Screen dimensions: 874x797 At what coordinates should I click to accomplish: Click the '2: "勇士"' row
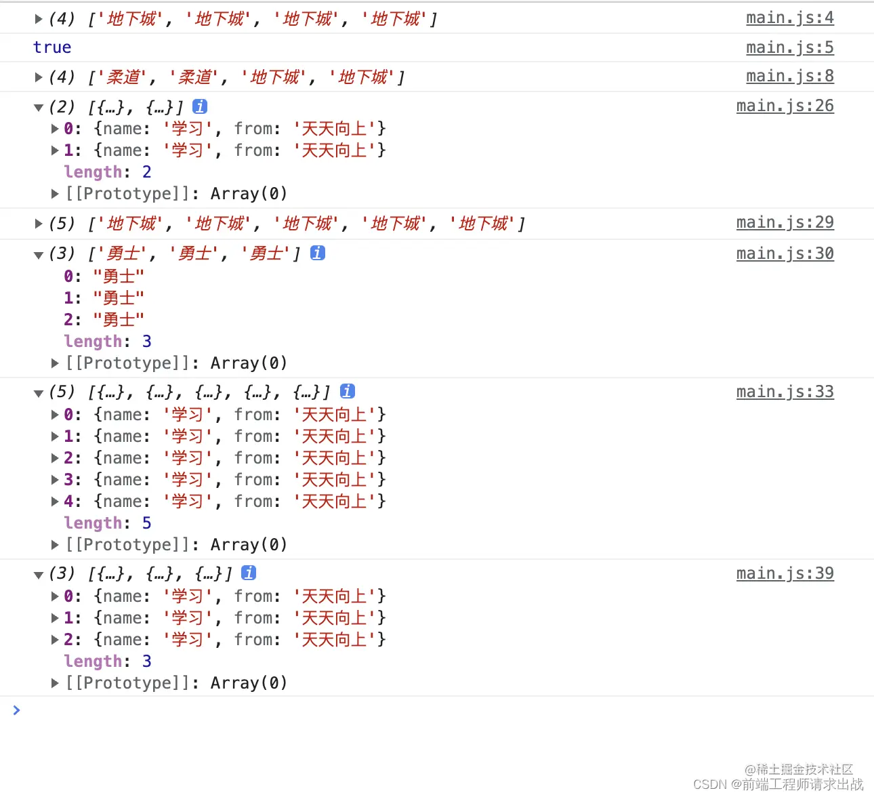(x=104, y=320)
